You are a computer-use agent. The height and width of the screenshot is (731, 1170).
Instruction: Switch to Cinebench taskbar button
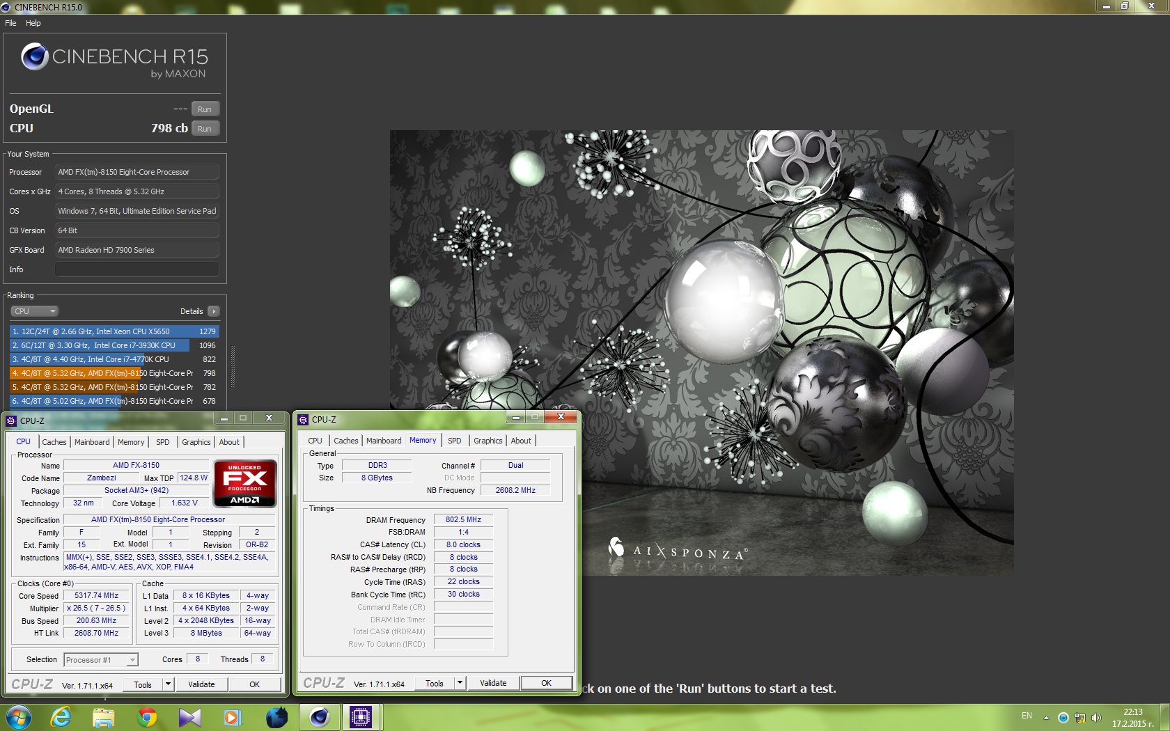pos(320,717)
